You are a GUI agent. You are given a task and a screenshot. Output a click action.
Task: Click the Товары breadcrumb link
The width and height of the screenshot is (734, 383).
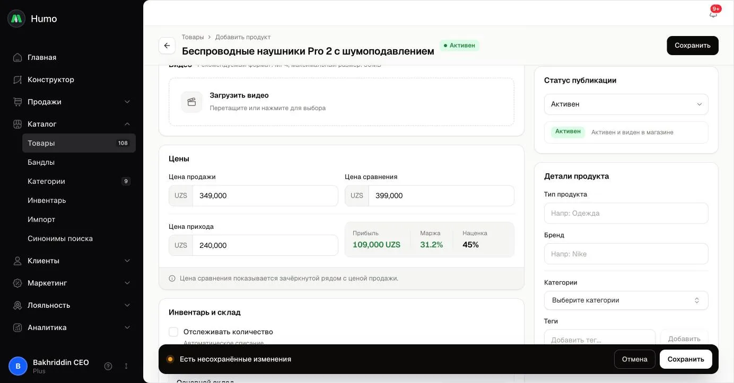point(193,37)
